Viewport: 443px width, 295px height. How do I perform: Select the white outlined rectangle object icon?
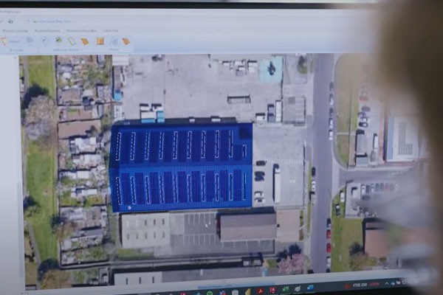[72, 41]
